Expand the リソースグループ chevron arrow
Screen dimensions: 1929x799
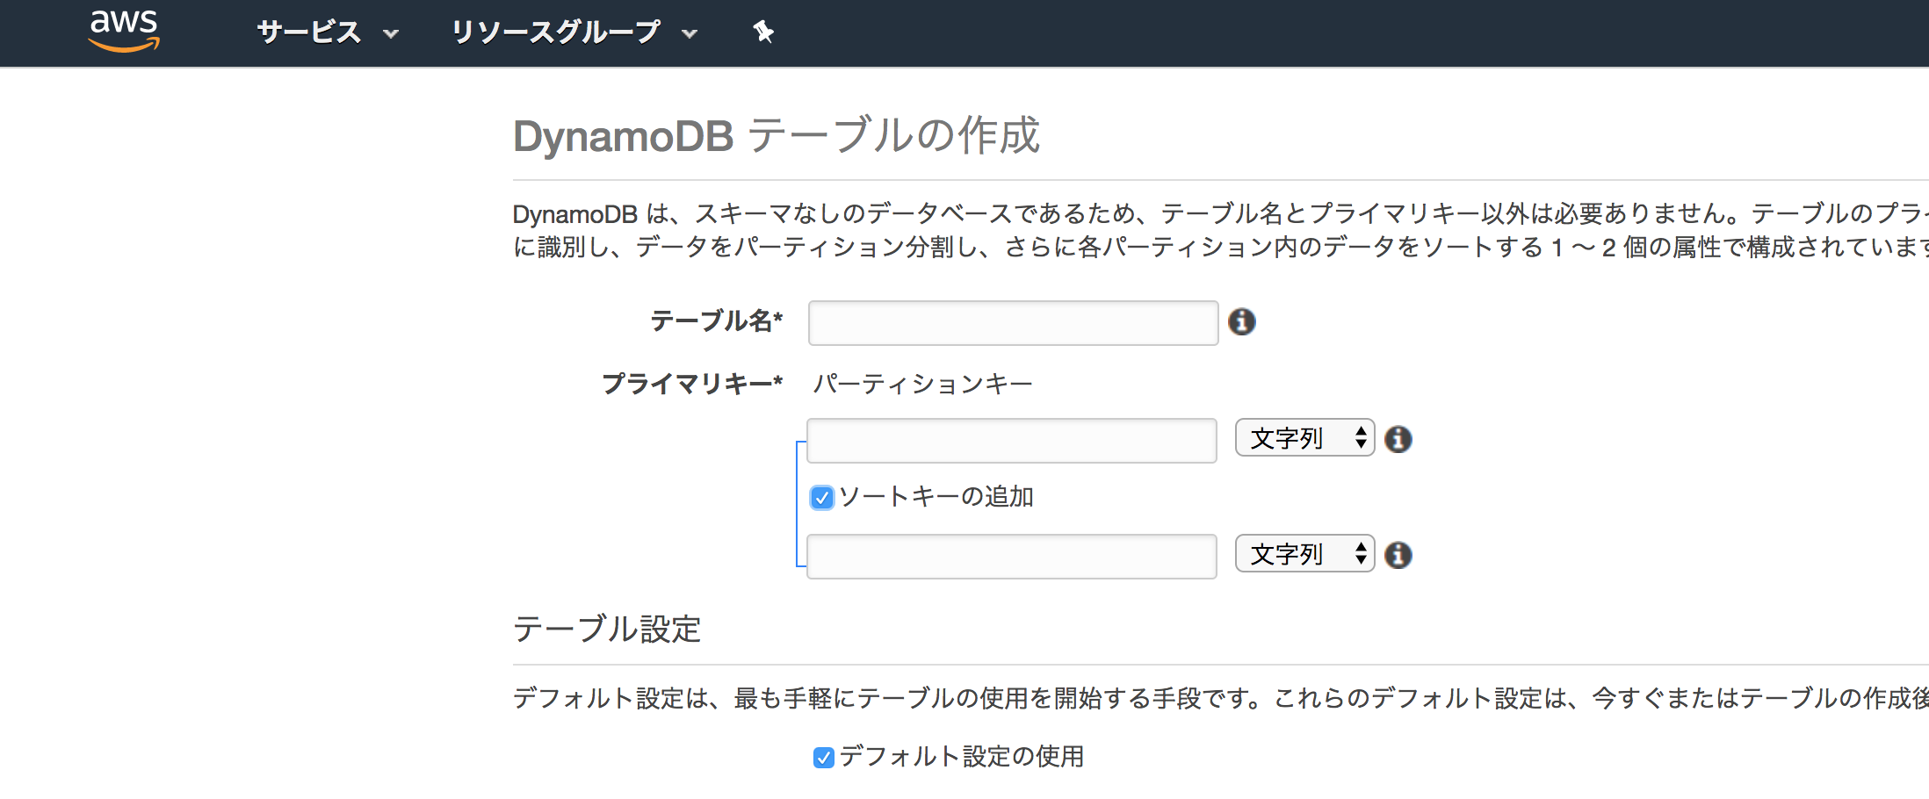point(690,34)
